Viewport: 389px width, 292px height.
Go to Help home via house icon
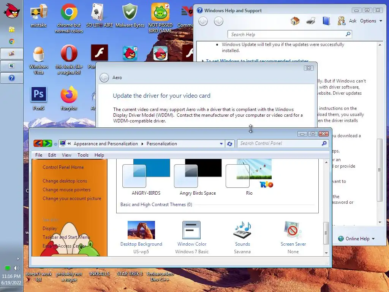click(295, 21)
